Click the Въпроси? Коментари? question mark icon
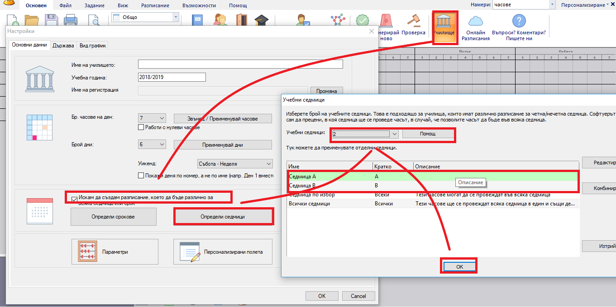Screen dimensions: 616x307 point(519,21)
